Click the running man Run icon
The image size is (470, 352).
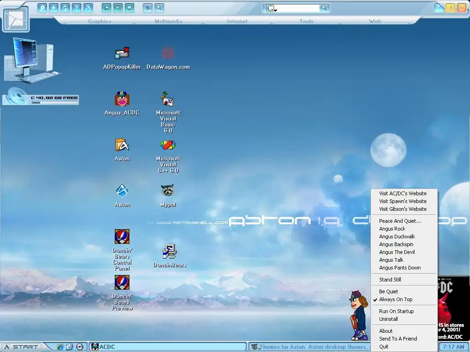147,8
